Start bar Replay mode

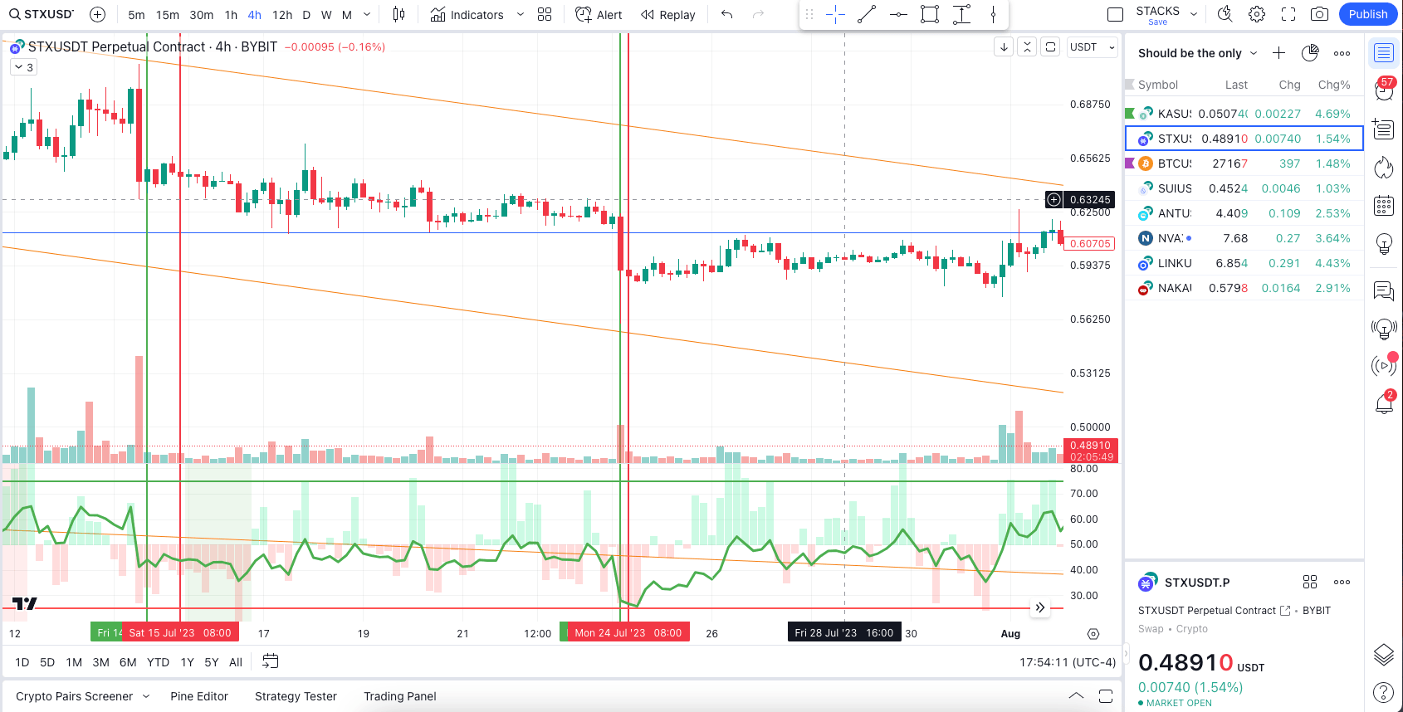pos(668,15)
